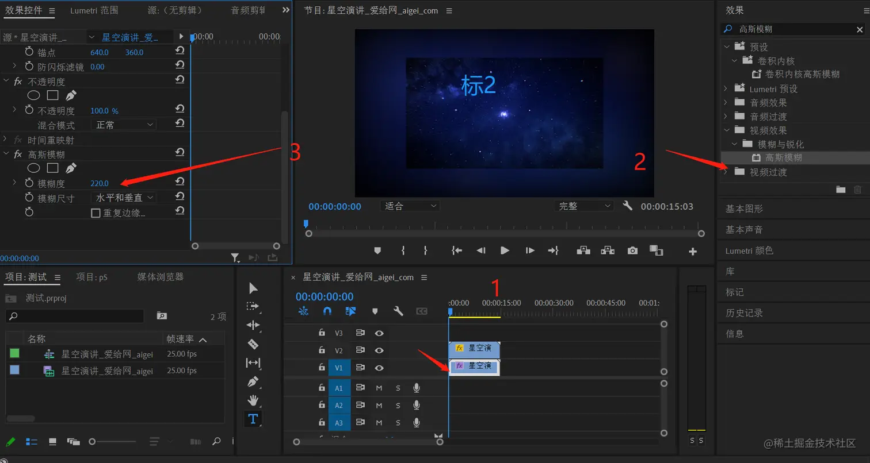Image resolution: width=870 pixels, height=463 pixels.
Task: Select the Track Select Forward tool
Action: coord(253,307)
